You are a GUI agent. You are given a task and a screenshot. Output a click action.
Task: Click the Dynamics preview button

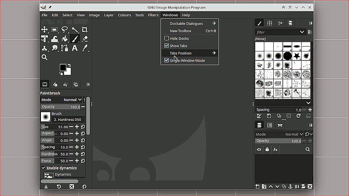click(49, 175)
